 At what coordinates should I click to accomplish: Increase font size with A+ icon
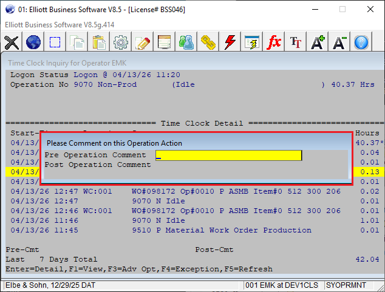click(318, 42)
